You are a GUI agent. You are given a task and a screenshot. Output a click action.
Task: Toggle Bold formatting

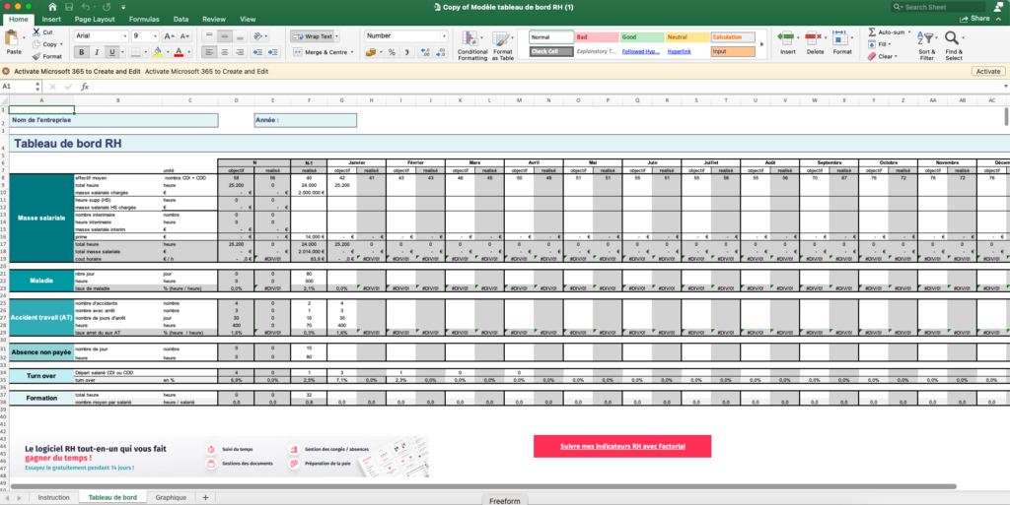80,52
